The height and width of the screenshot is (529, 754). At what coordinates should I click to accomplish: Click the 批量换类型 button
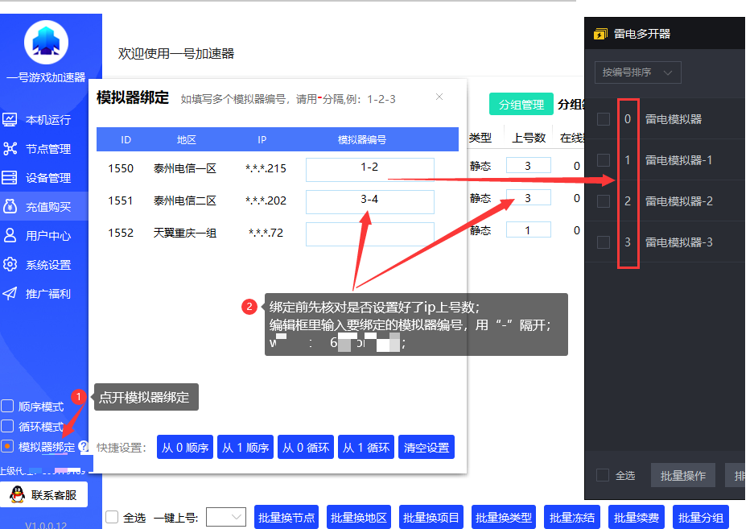tap(504, 518)
